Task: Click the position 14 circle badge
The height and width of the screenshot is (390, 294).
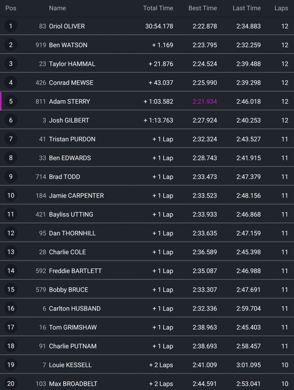Action: tap(11, 271)
